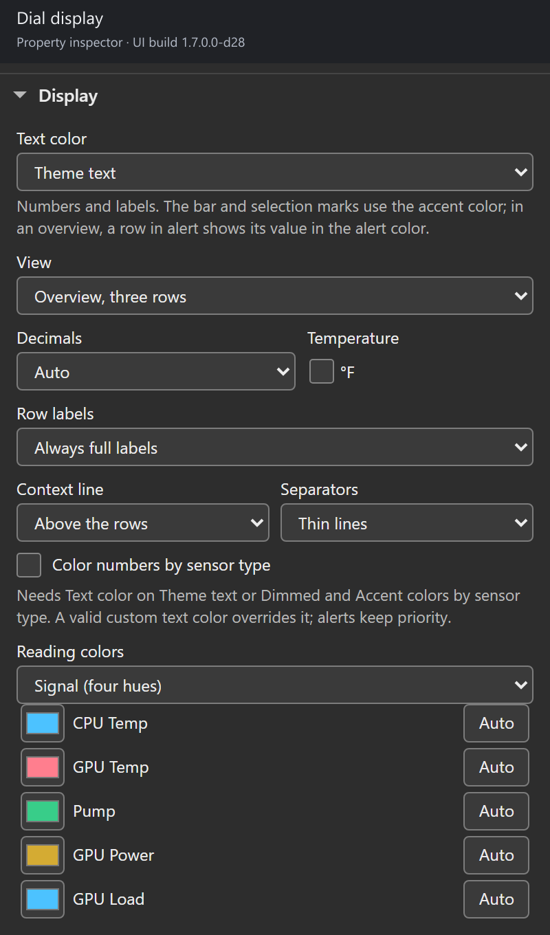Click the Dial display title
Screen dimensions: 550x935
[60, 19]
